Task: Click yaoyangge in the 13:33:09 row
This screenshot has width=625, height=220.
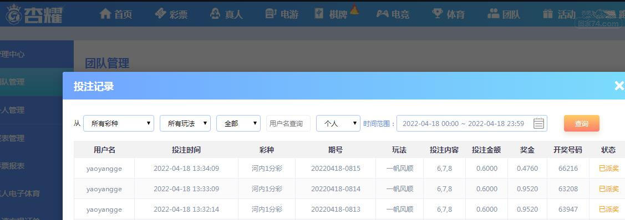Action: pos(104,189)
